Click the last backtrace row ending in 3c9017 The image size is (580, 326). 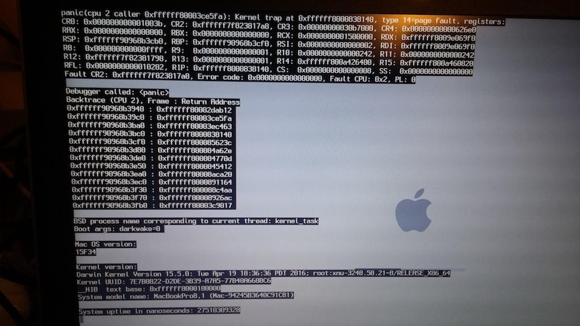tap(153, 205)
